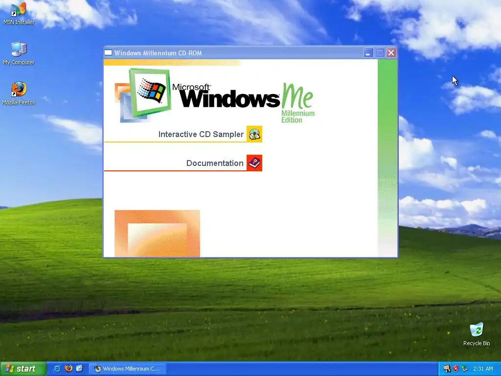Minimize the Windows Millennium CD-ROM window
Image resolution: width=501 pixels, height=376 pixels.
tap(368, 53)
